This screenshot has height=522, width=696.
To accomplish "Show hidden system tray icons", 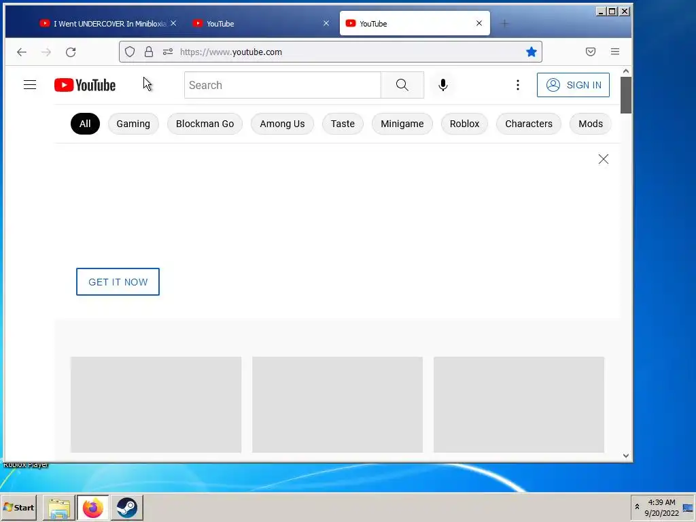I will [x=637, y=507].
